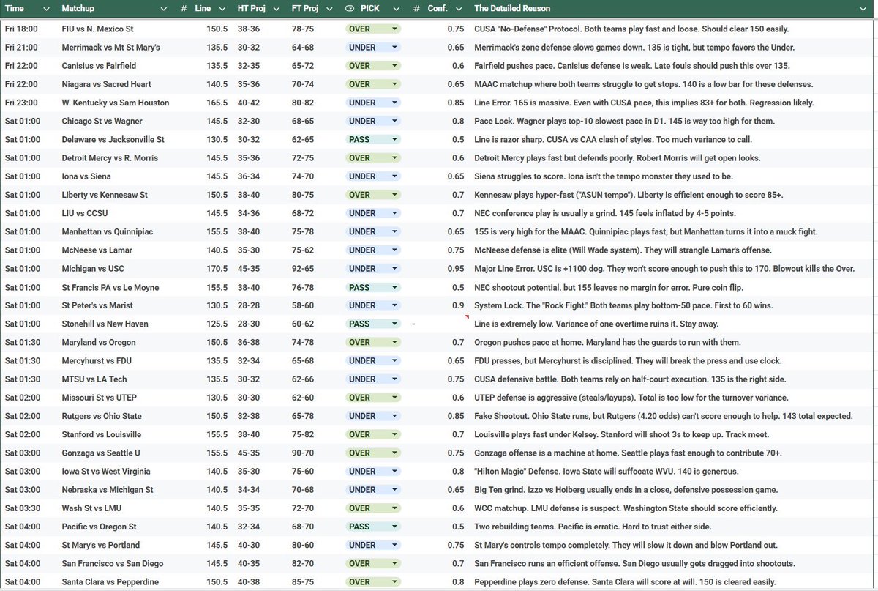
Task: Open the UNDER chip for Michigan vs USC
Action: click(x=373, y=269)
